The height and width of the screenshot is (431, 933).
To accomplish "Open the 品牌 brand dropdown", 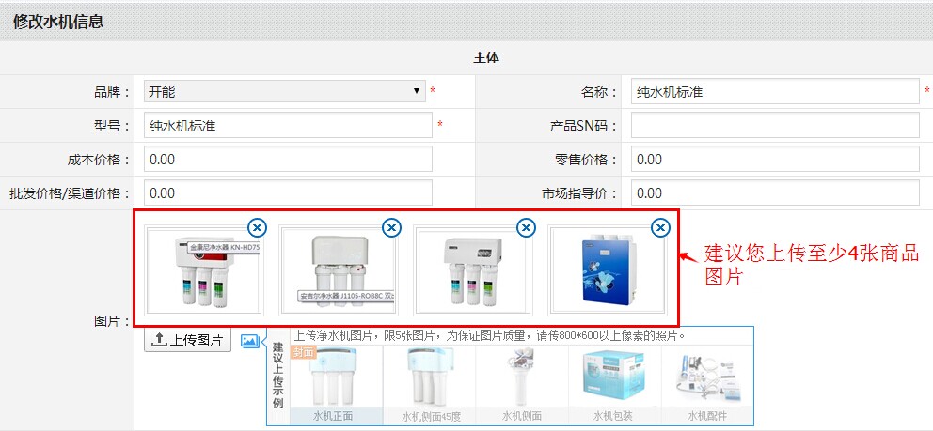I will point(285,91).
